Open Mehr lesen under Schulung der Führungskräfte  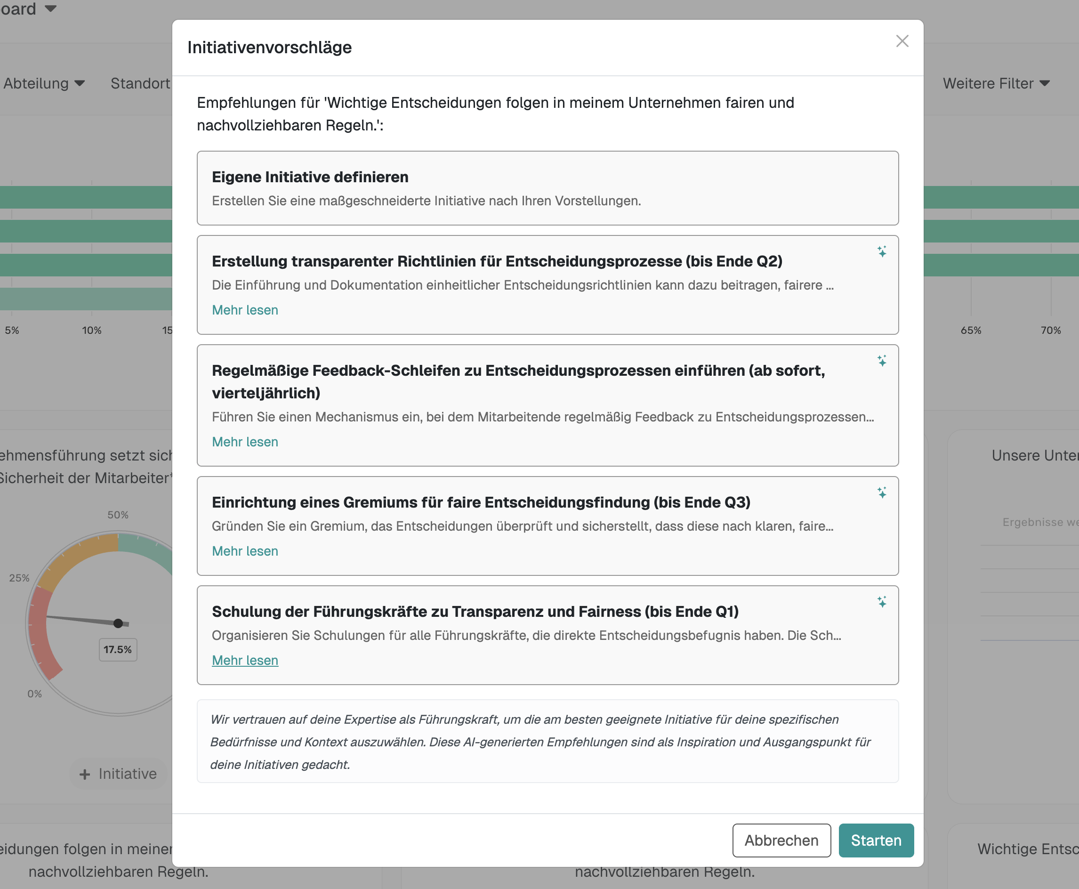click(x=245, y=661)
